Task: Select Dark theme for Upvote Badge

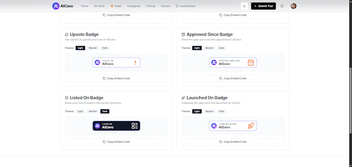Action: 105,48
